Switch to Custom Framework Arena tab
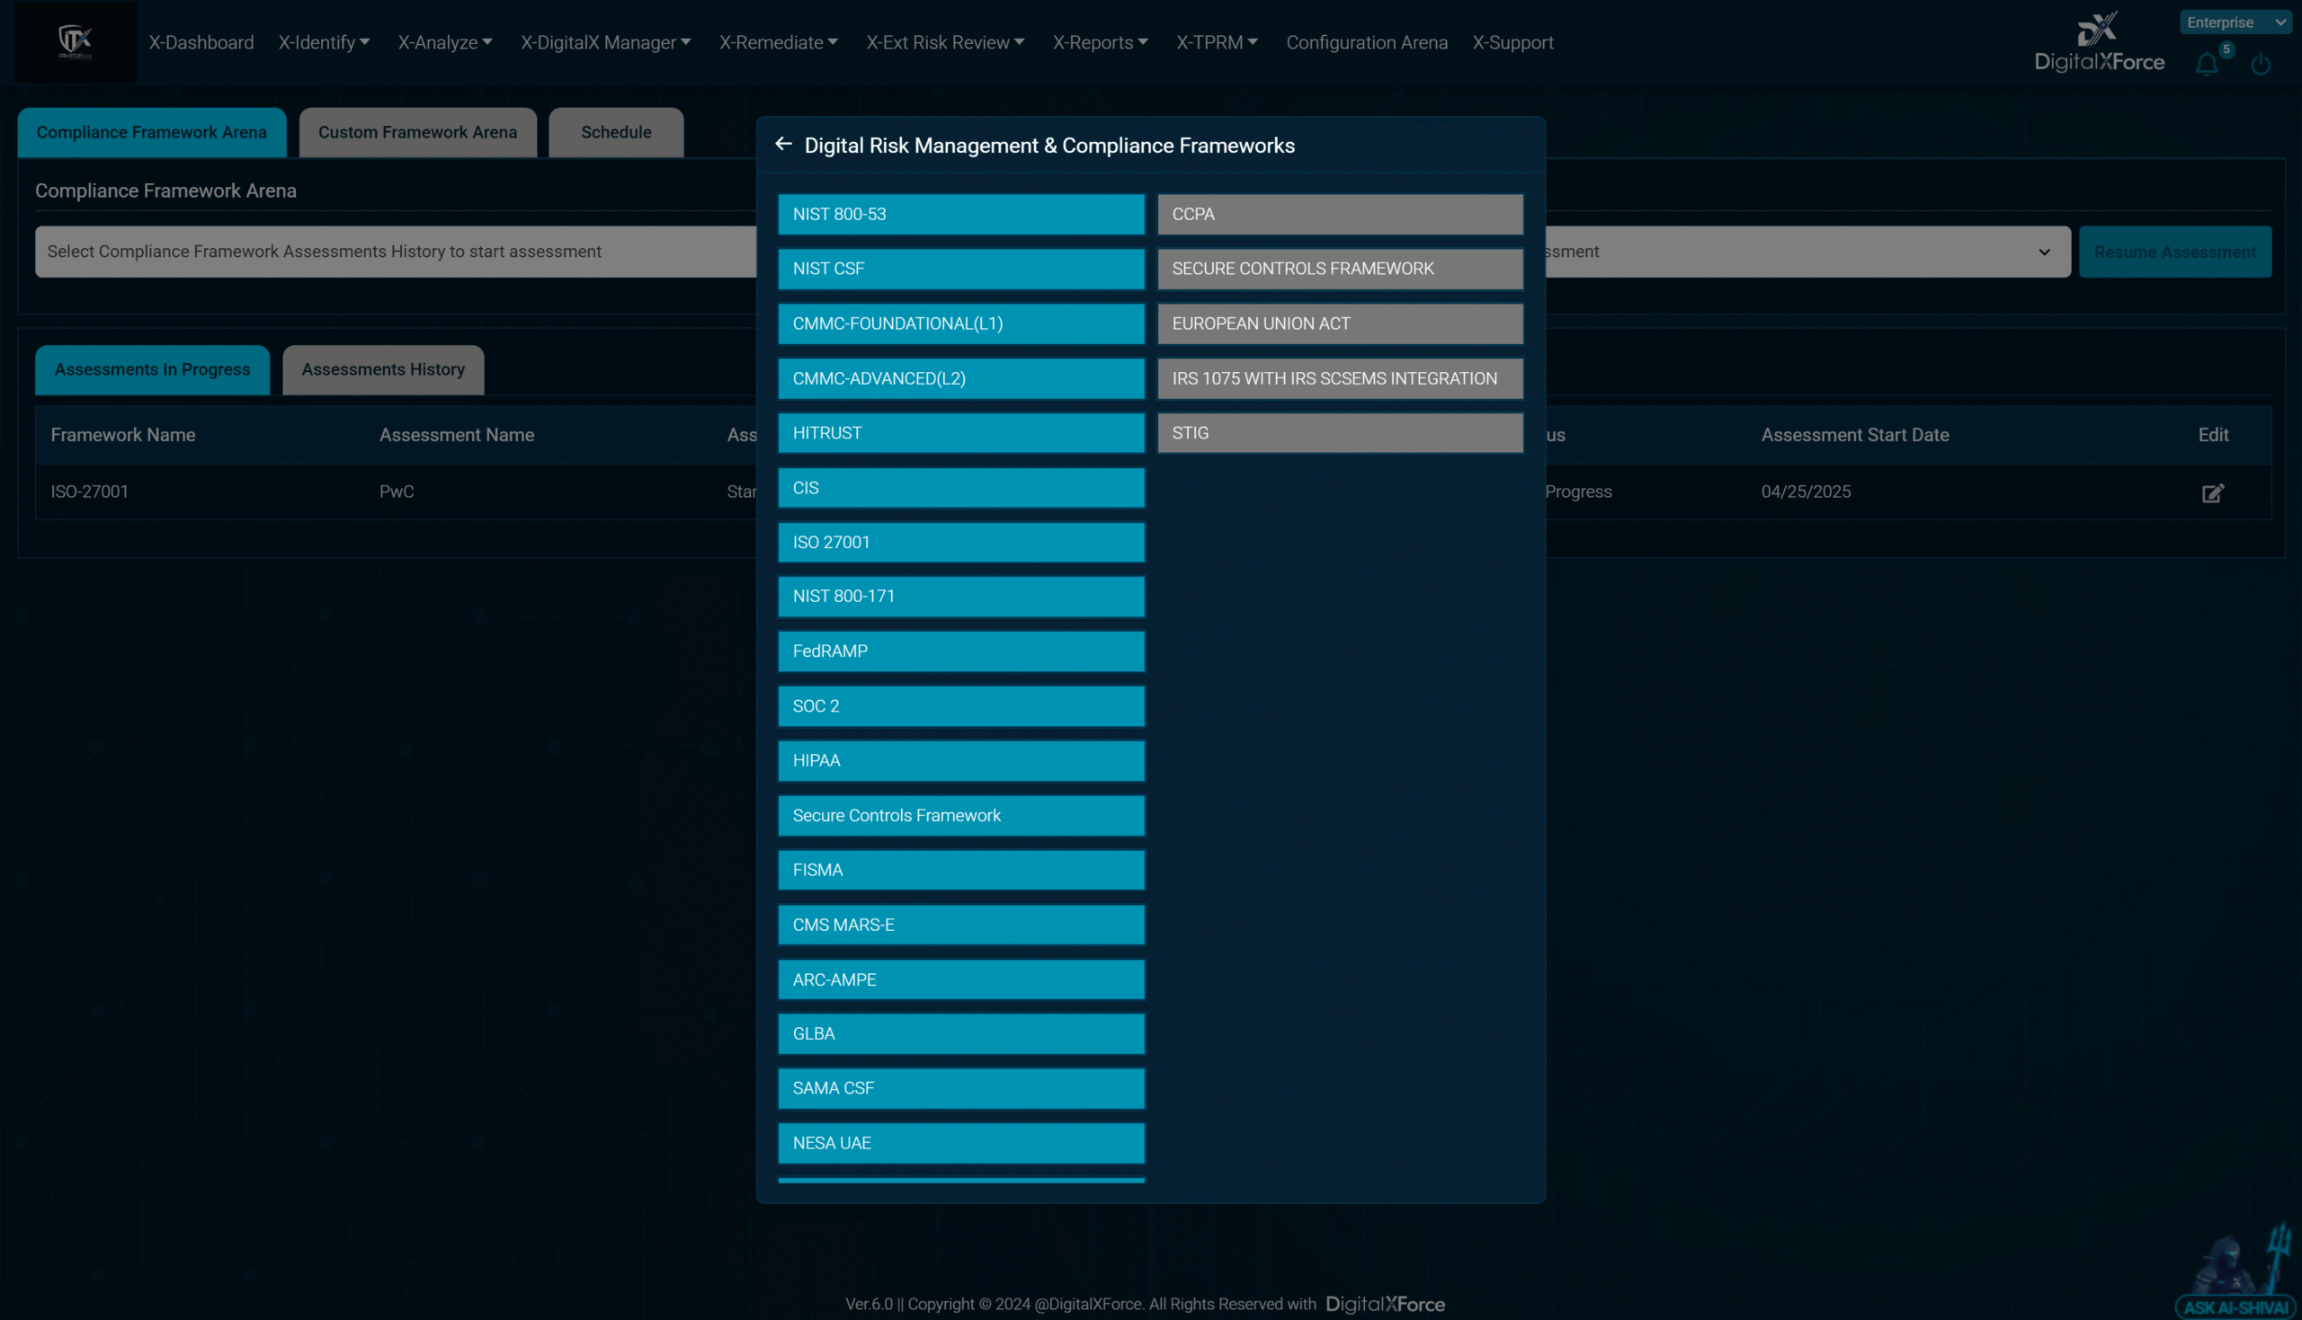Image resolution: width=2302 pixels, height=1320 pixels. coord(417,132)
